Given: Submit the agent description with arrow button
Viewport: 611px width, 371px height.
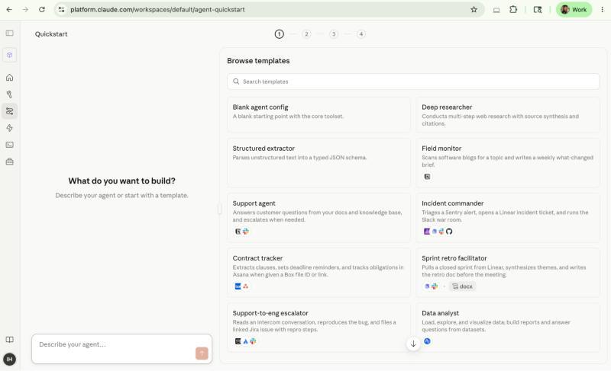Looking at the screenshot, I should (x=202, y=353).
